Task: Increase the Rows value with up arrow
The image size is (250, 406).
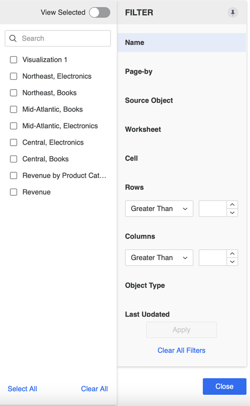Action: click(232, 205)
